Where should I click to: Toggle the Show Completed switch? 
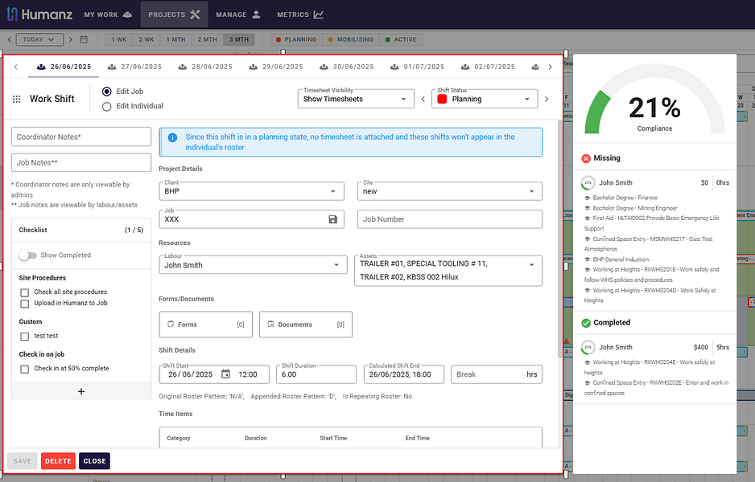pos(28,255)
